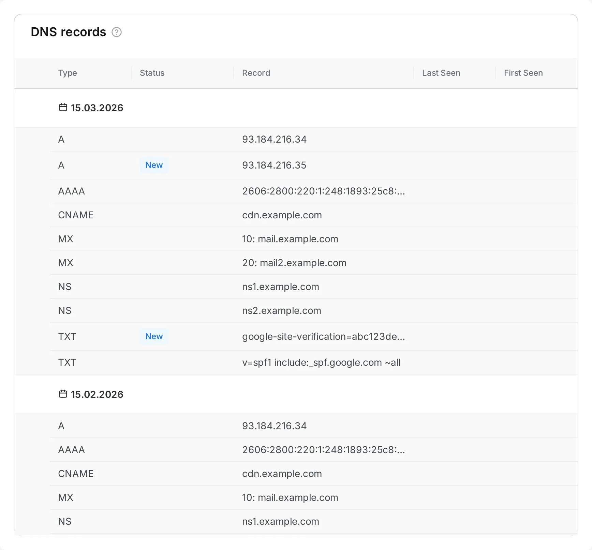Select the New badge on the A record
This screenshot has height=550, width=592.
coord(154,165)
